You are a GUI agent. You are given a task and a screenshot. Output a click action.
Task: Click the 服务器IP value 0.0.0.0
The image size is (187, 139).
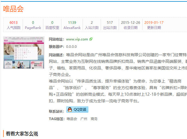(71, 47)
